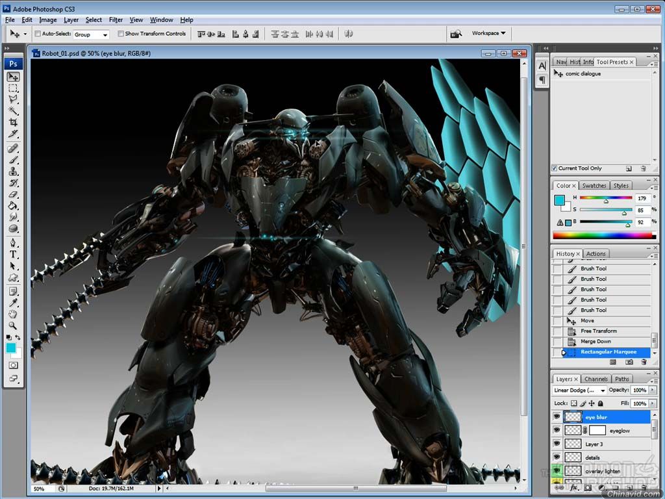Open the Layer menu
665x499 pixels.
[71, 19]
